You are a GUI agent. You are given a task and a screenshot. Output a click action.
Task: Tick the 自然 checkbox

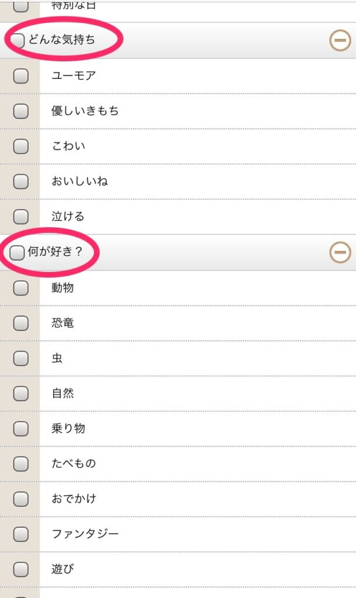pyautogui.click(x=20, y=393)
